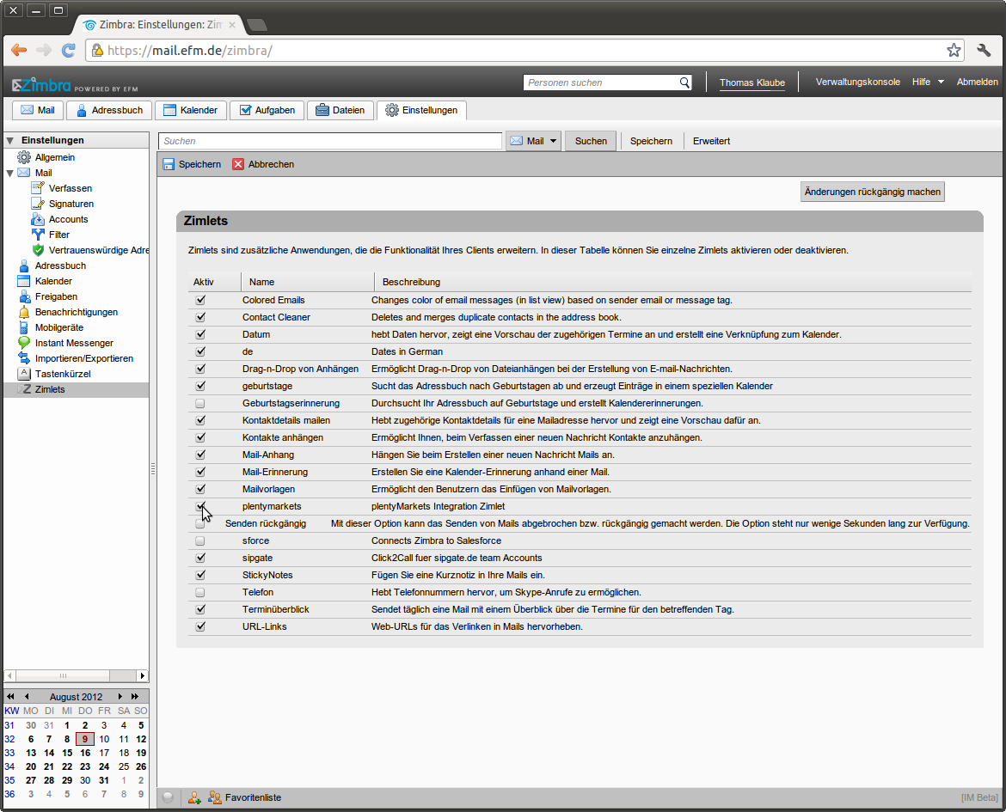Open Filter settings
Image resolution: width=1006 pixels, height=812 pixels.
(x=51, y=235)
